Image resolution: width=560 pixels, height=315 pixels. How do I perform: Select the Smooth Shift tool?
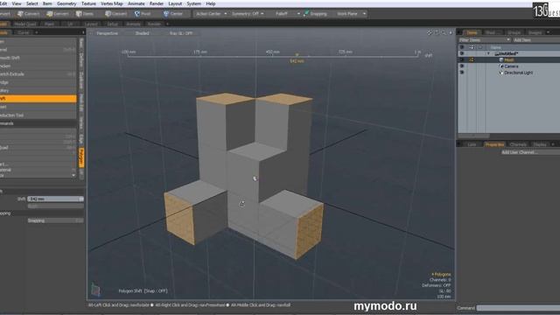point(38,58)
